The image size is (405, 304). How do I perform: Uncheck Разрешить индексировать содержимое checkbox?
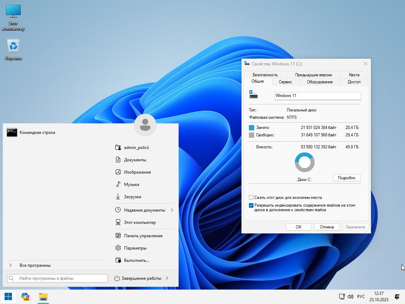coord(251,205)
